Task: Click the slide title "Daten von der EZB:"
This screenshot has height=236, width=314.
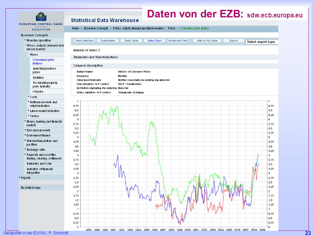Action: [195, 14]
